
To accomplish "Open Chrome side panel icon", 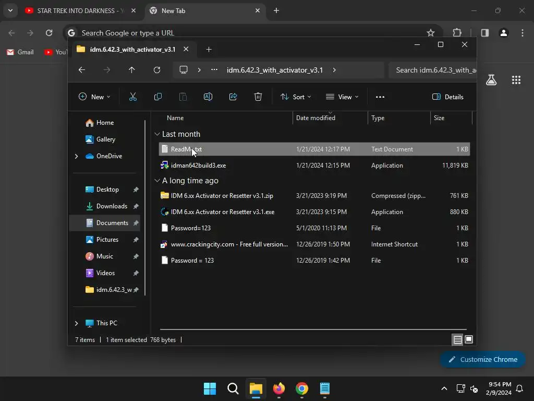I will click(x=485, y=33).
